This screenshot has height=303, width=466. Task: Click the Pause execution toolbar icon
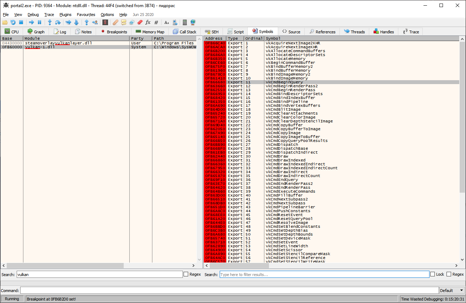point(39,22)
